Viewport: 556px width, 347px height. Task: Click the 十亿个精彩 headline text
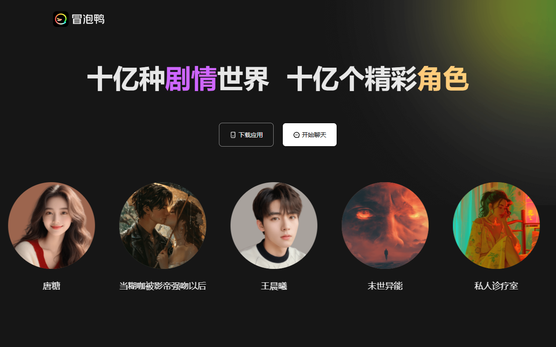(352, 79)
